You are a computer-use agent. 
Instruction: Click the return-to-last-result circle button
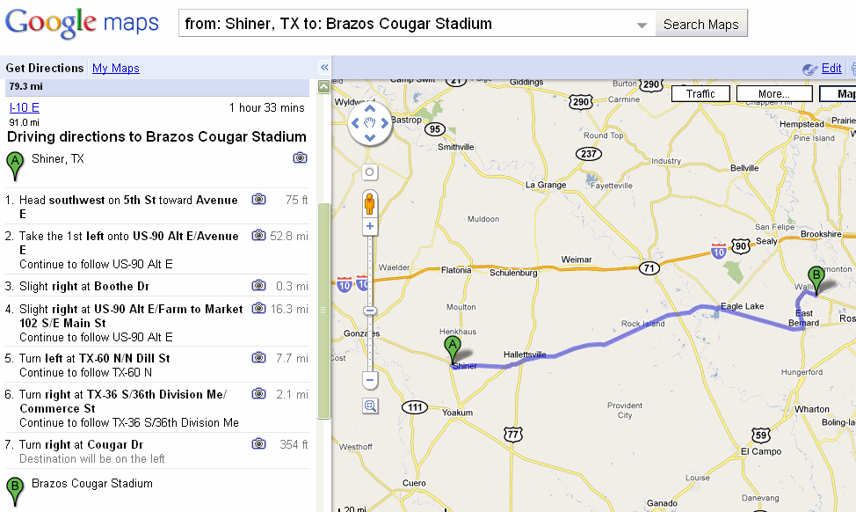(370, 172)
